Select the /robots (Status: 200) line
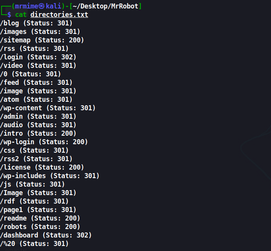The height and width of the screenshot is (251, 271). pos(40,227)
